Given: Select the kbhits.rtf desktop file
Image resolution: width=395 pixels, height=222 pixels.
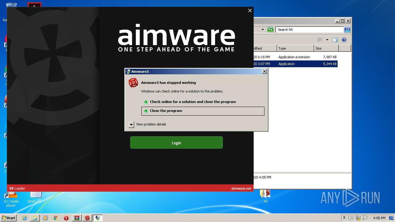Looking at the screenshot, I should pyautogui.click(x=34, y=197).
